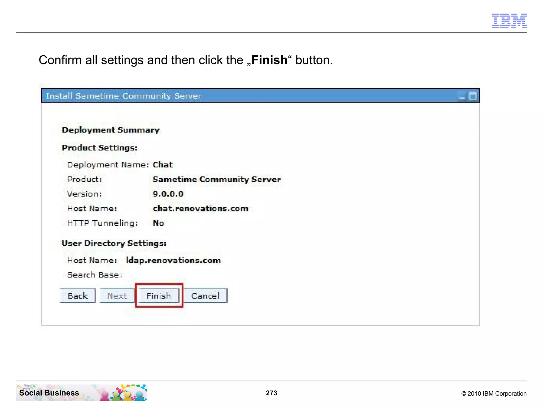
Task: Click the 'User Directory Settings:' heading
Action: 114,243
